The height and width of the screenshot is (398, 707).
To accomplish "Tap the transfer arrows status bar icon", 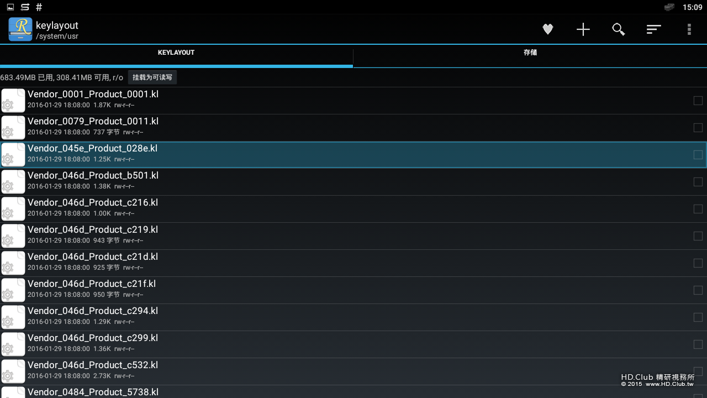I will click(25, 7).
